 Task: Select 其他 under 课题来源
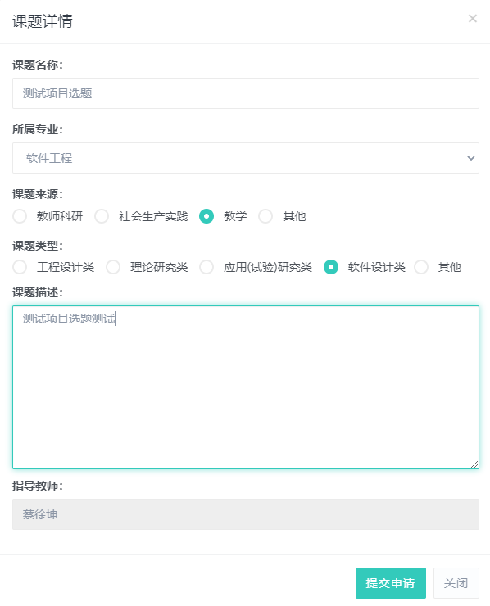(265, 216)
